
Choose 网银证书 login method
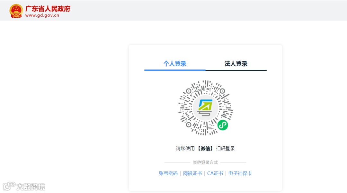[x=192, y=173]
